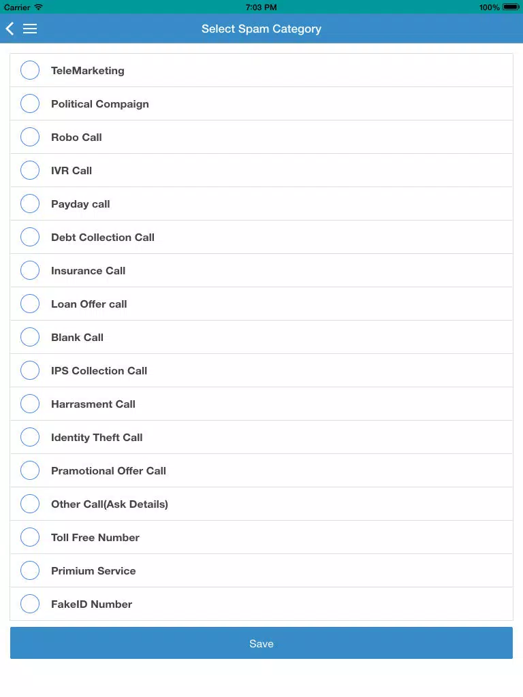Select the FakeID Number radio button

click(30, 604)
